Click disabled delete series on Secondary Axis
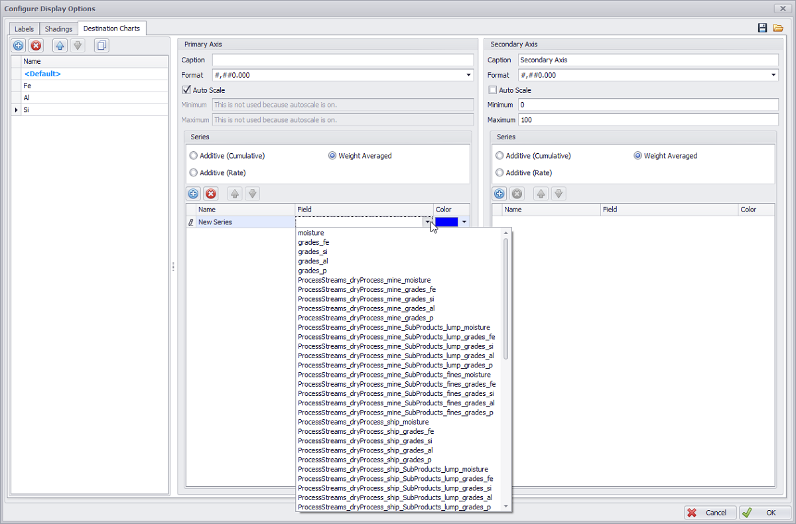The image size is (796, 524). 517,194
